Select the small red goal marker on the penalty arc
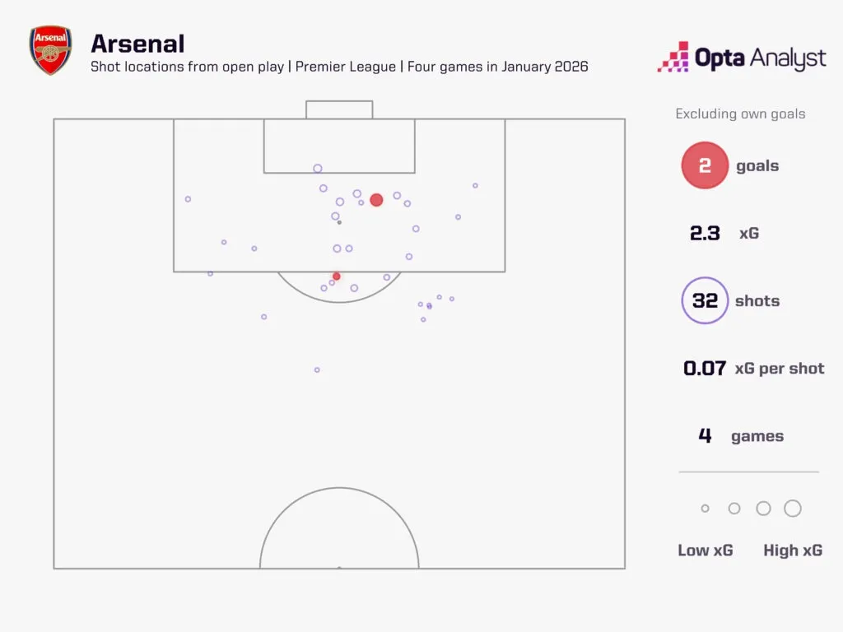The height and width of the screenshot is (632, 843). pyautogui.click(x=336, y=276)
